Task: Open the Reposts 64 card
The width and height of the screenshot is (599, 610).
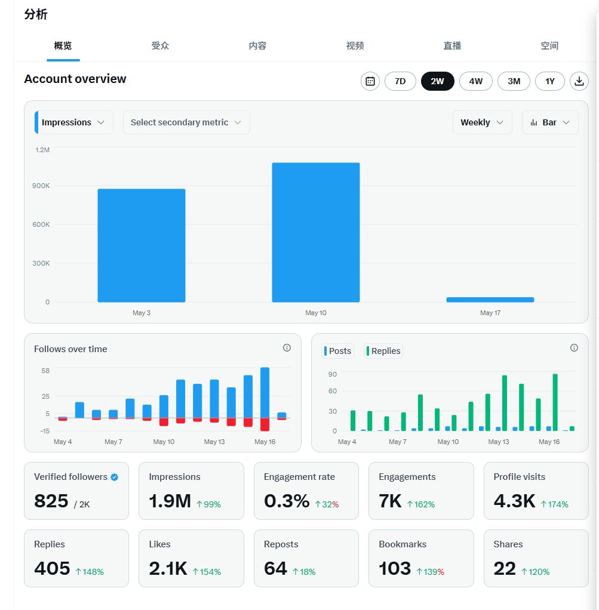Action: pyautogui.click(x=306, y=558)
